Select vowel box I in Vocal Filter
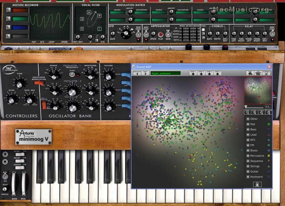The height and width of the screenshot is (206, 285). coord(100,29)
